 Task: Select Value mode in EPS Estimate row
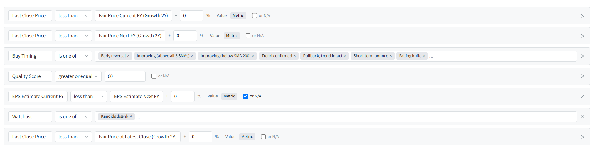(213, 96)
